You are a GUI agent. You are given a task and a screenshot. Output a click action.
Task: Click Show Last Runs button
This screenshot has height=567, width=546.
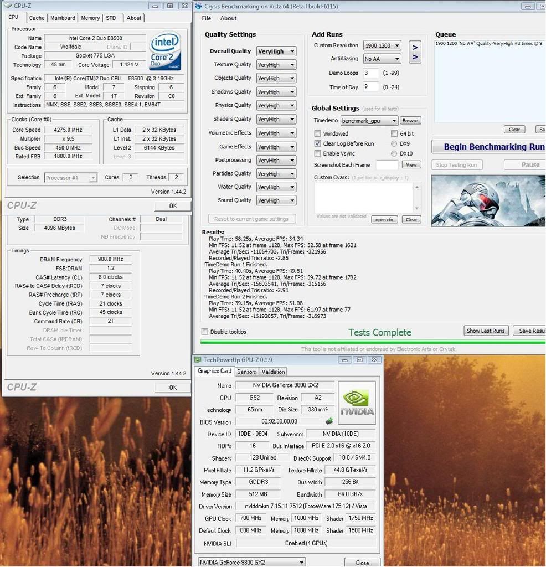486,331
